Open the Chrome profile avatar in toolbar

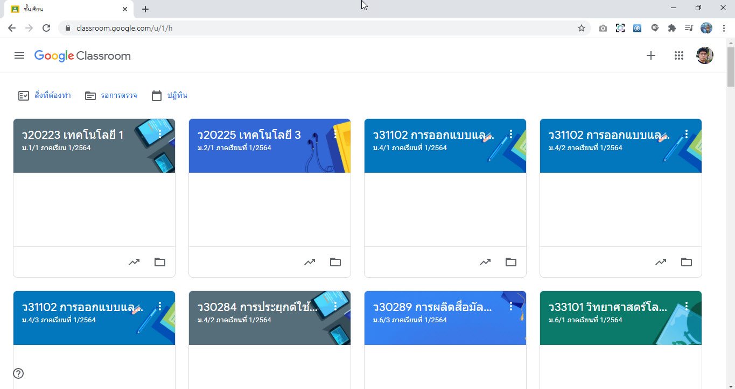tap(706, 28)
